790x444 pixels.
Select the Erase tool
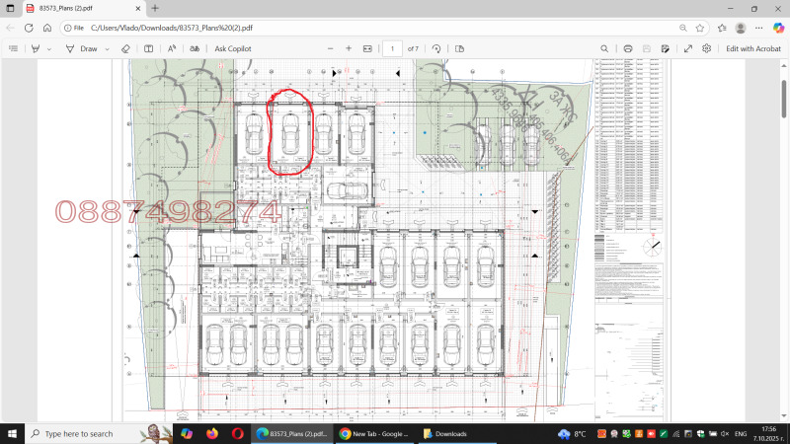coord(125,48)
